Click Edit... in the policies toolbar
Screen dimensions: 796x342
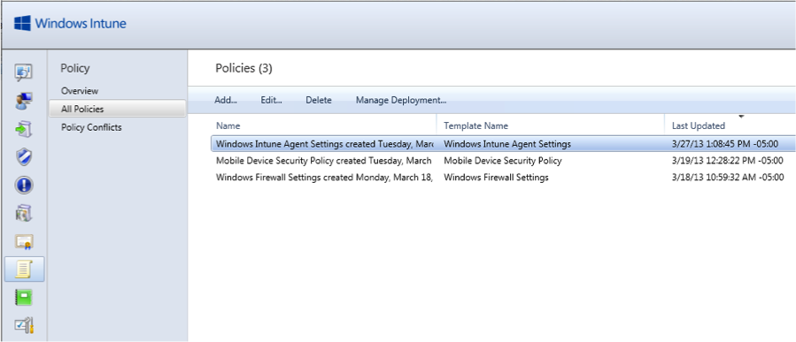coord(272,101)
